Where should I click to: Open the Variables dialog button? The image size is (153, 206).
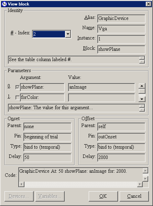click(50, 196)
